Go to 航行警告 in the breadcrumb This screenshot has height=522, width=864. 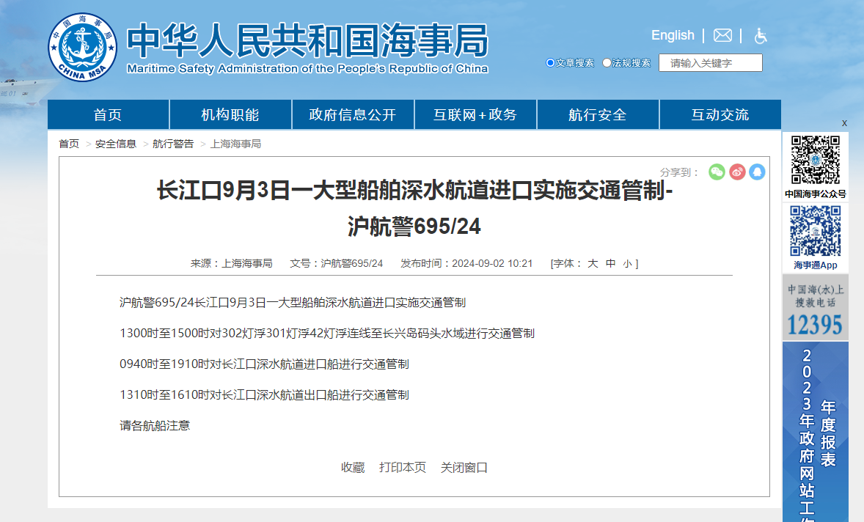(173, 144)
